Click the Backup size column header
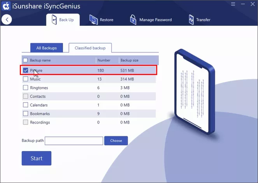This screenshot has width=258, height=183. pyautogui.click(x=130, y=60)
